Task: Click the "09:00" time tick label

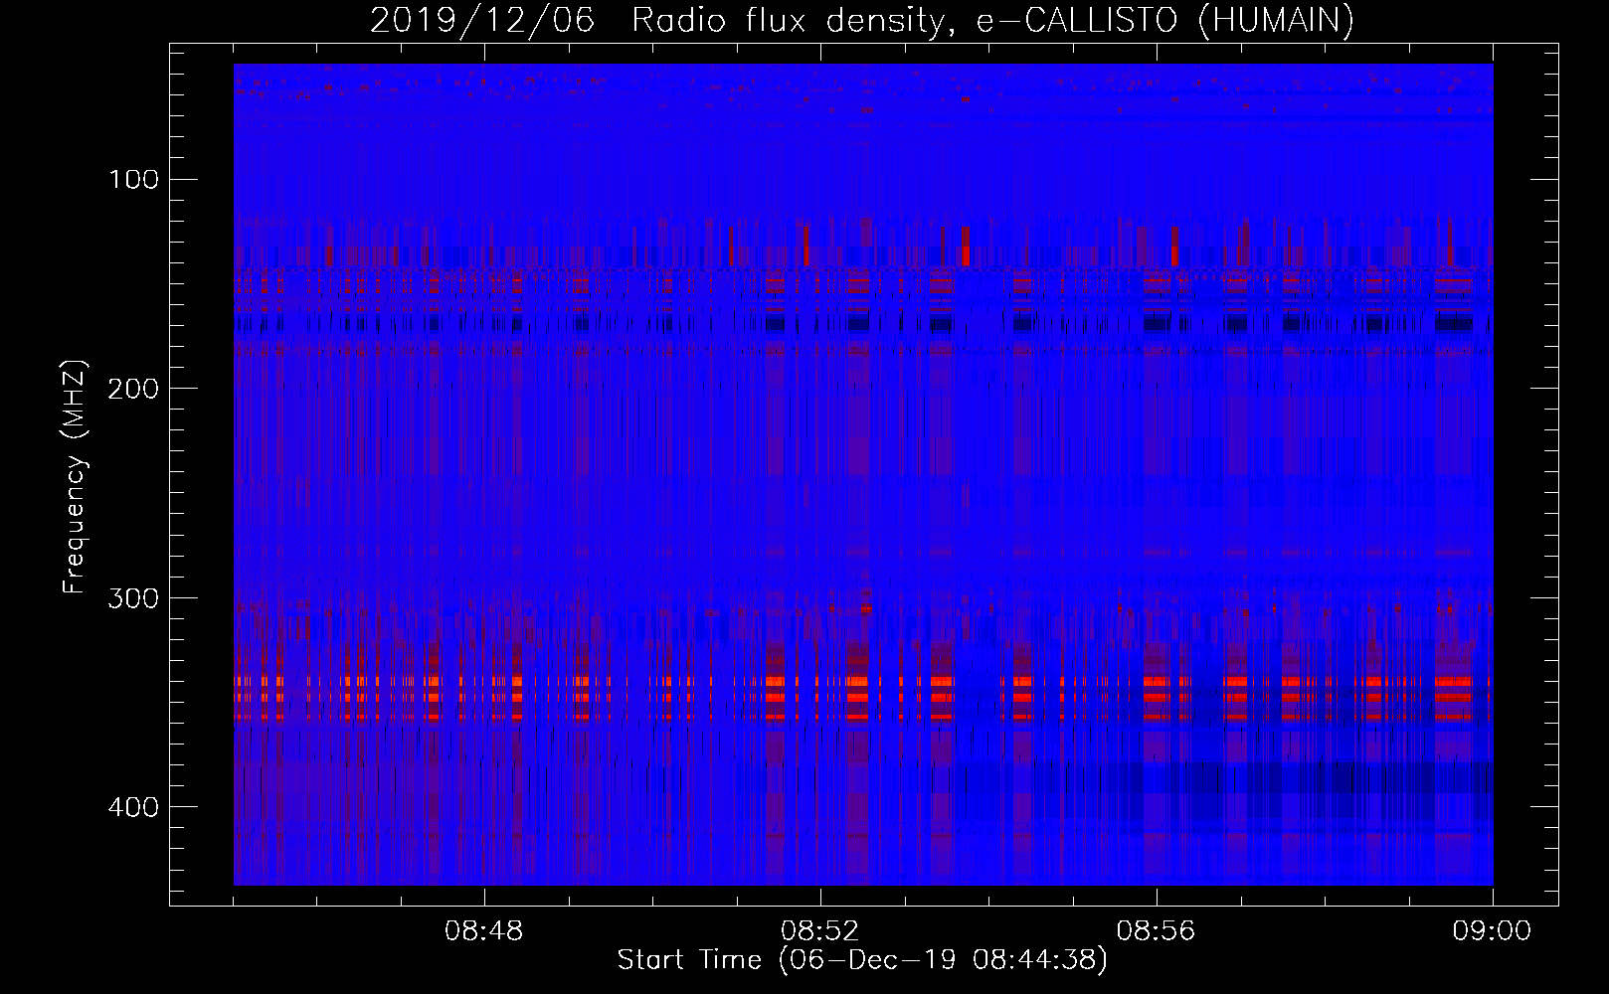Action: tap(1493, 931)
